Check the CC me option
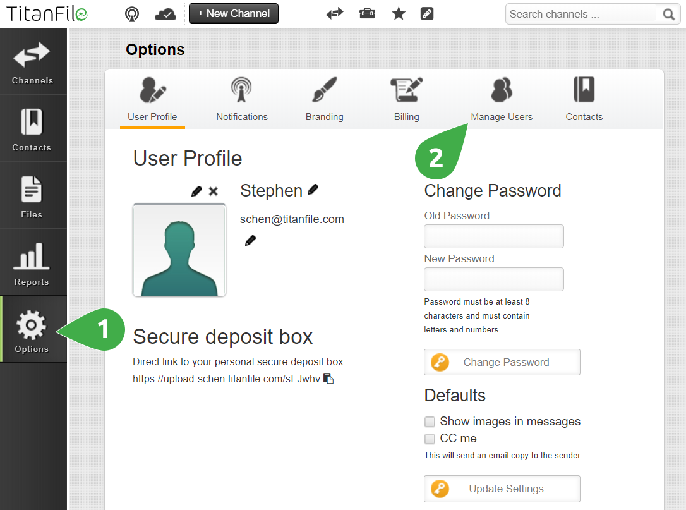This screenshot has height=510, width=686. point(430,439)
